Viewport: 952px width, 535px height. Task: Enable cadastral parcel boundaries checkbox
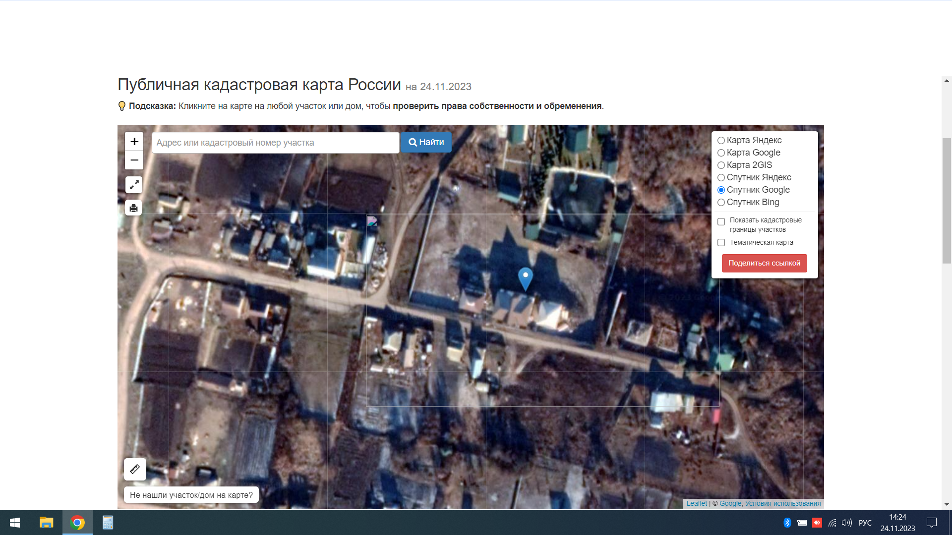click(721, 222)
